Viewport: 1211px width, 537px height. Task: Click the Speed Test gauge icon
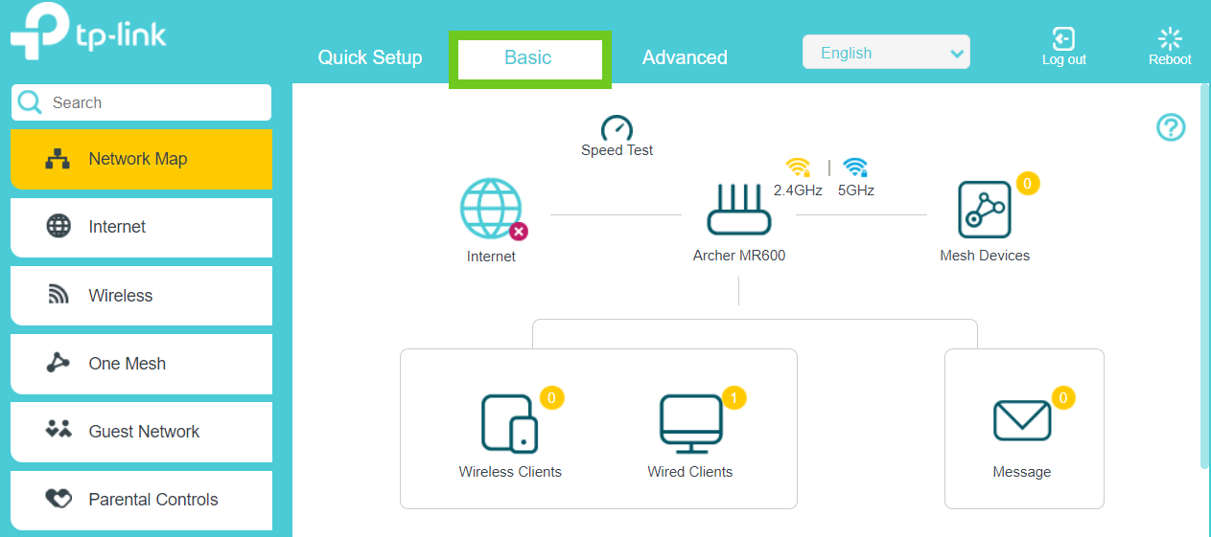click(x=617, y=128)
